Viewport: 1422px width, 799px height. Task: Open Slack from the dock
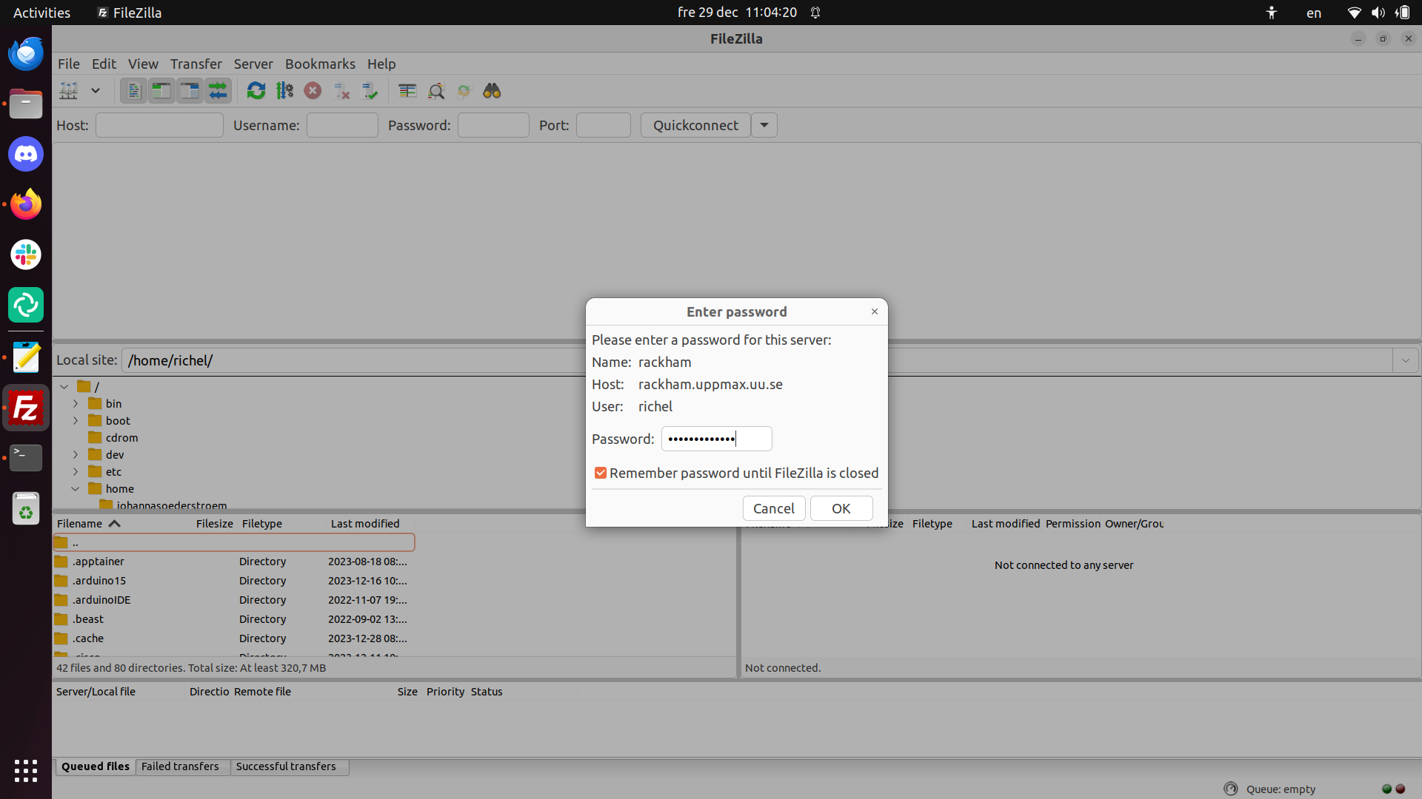26,254
